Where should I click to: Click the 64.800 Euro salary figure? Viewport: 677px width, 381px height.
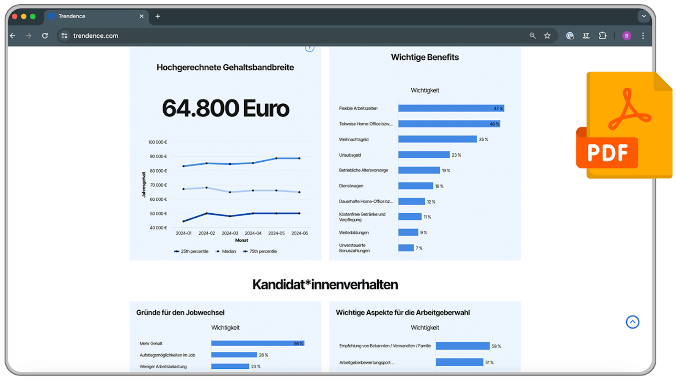coord(226,108)
